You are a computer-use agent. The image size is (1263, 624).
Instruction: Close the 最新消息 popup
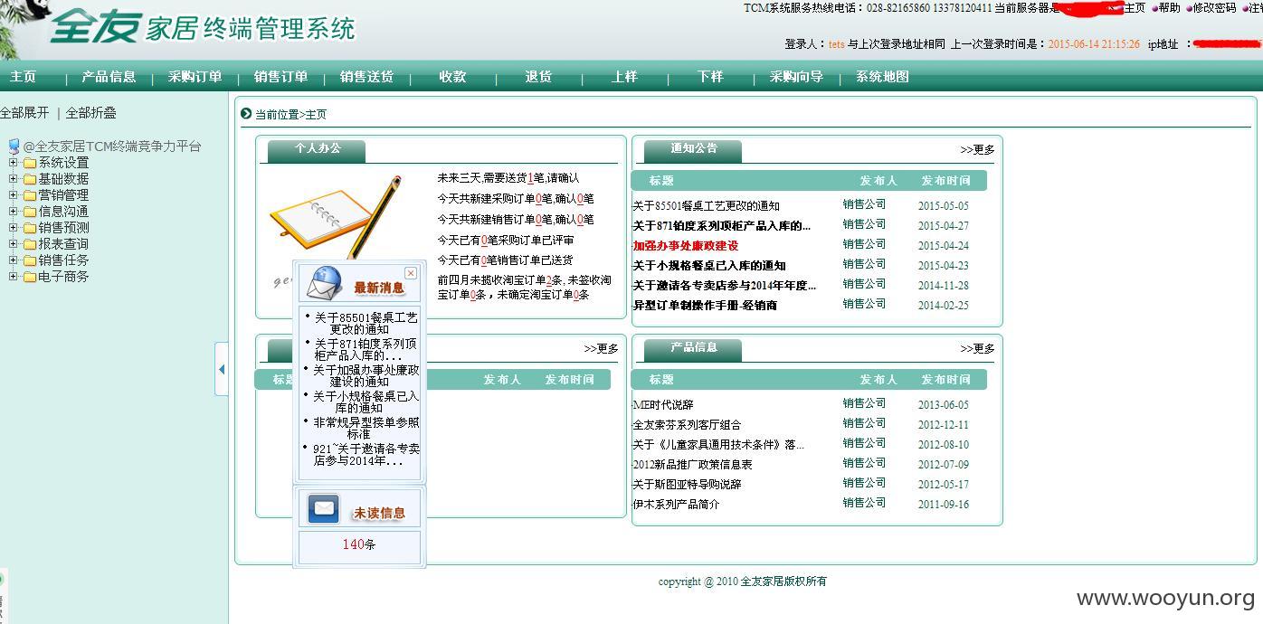[411, 273]
